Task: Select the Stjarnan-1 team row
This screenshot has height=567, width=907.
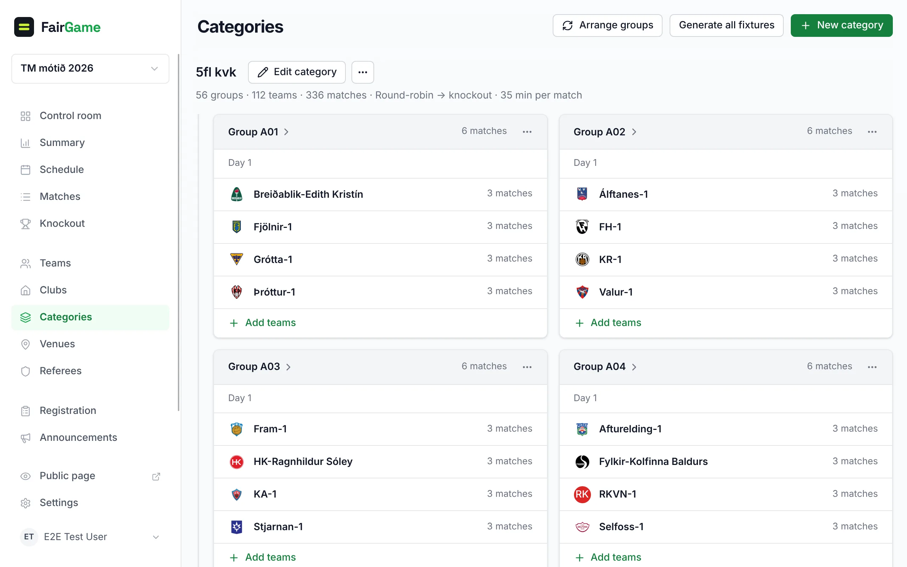Action: point(381,527)
